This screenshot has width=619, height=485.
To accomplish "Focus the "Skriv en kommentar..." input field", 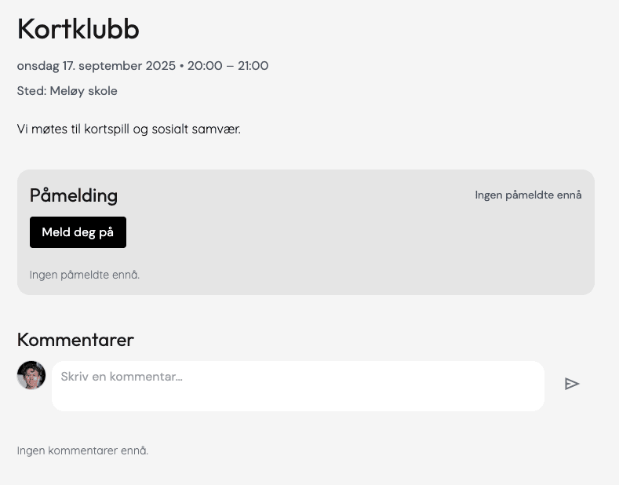I will [x=298, y=385].
